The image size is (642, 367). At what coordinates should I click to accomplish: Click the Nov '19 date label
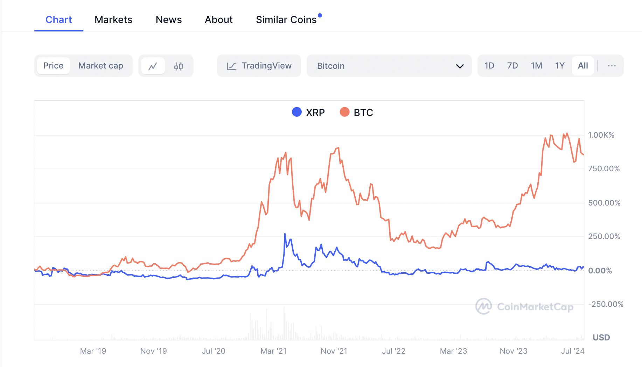click(153, 351)
